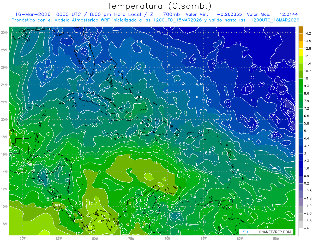Viewport: 313px width, 242px height.
Task: Select the valid time "1200UTC_18MAR2026"
Action: (x=275, y=20)
